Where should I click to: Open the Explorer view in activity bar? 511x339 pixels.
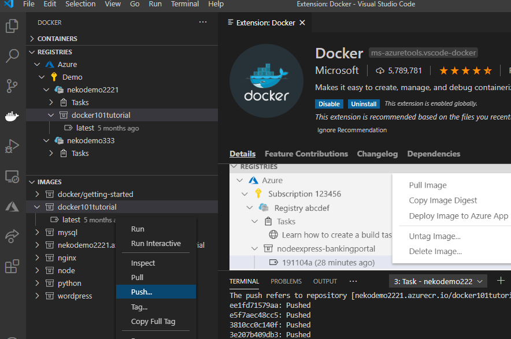click(x=12, y=26)
